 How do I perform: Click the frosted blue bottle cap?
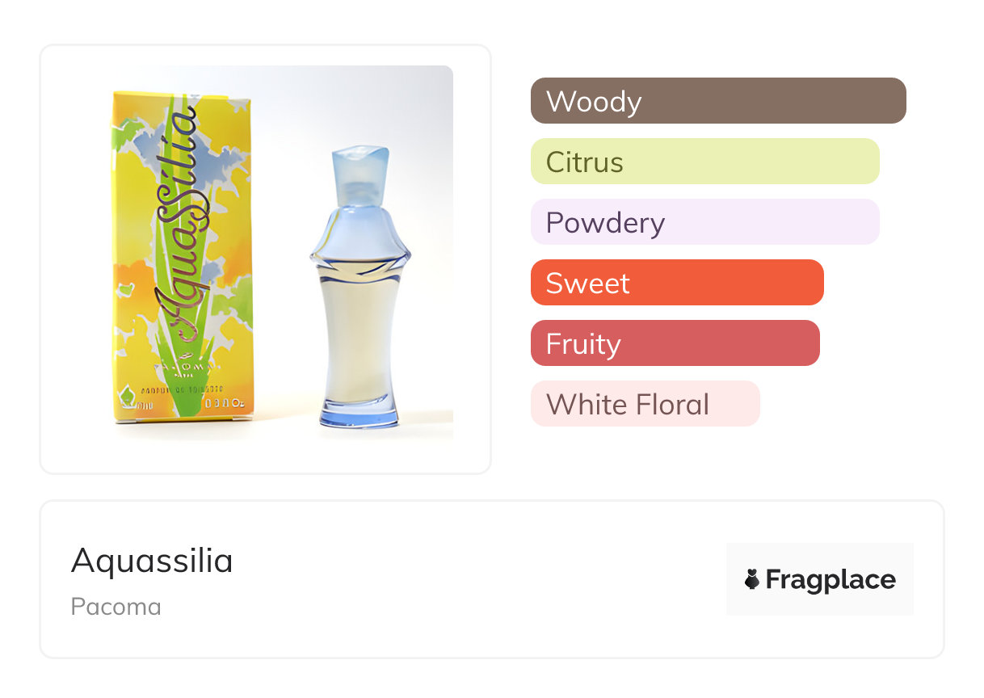click(360, 171)
